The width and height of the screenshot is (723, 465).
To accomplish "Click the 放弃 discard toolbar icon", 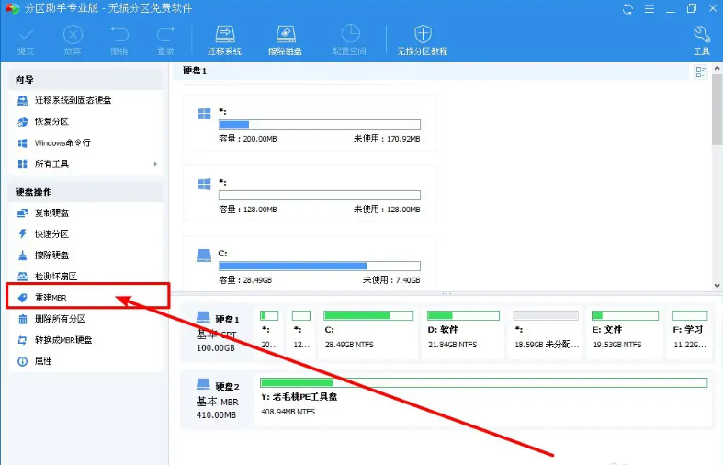I will pyautogui.click(x=73, y=40).
